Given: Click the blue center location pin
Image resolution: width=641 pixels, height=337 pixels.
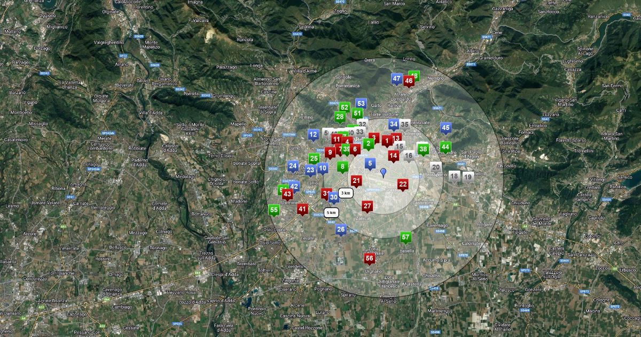Looking at the screenshot, I should pyautogui.click(x=383, y=172).
